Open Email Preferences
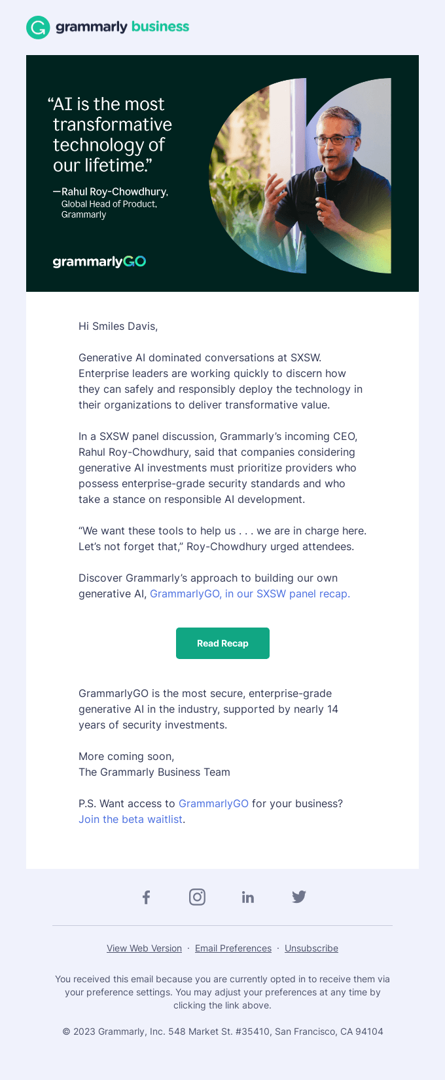 233,948
